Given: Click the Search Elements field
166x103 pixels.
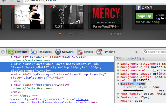Looking at the screenshot, I should pyautogui.click(x=155, y=52).
